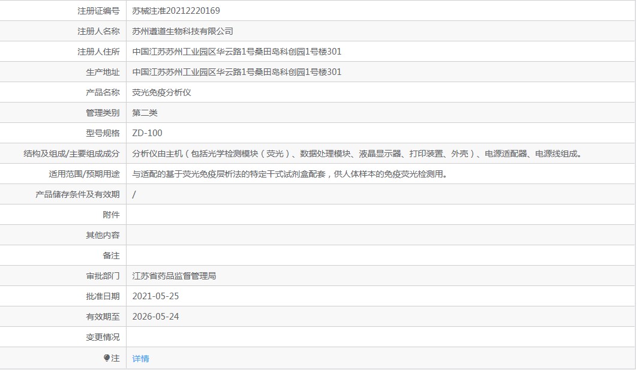Click the 其他内容 label

tap(103, 235)
